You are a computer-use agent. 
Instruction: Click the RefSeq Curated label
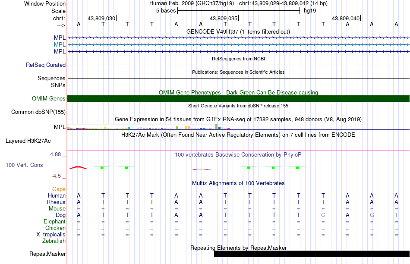tap(46, 65)
